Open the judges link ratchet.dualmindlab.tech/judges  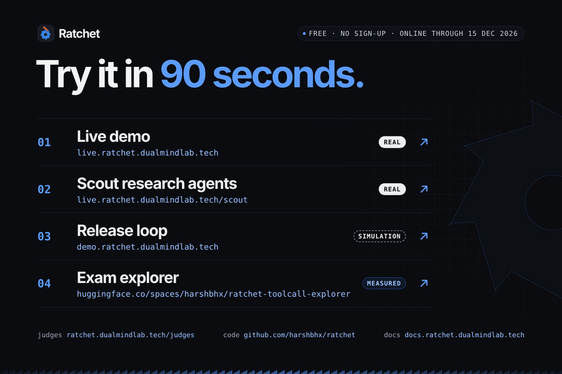point(130,335)
